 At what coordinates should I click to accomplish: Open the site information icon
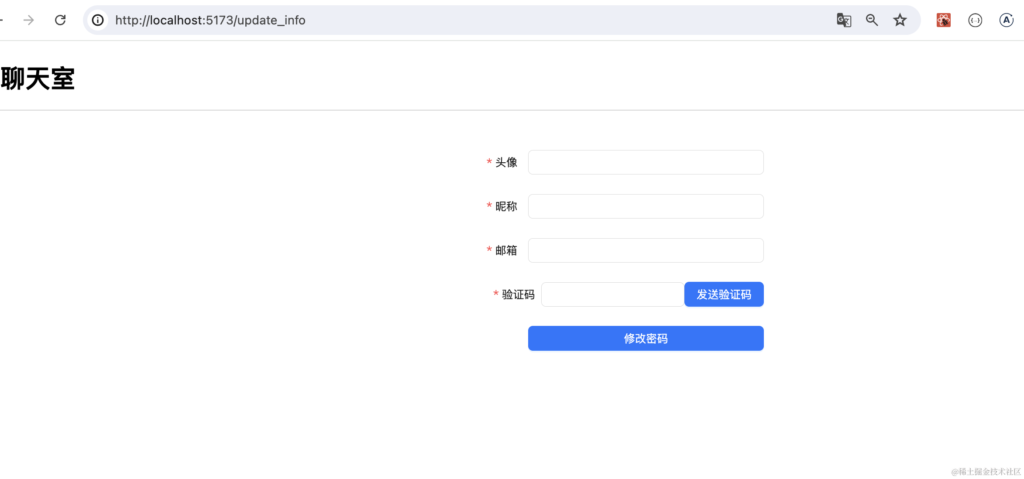98,20
